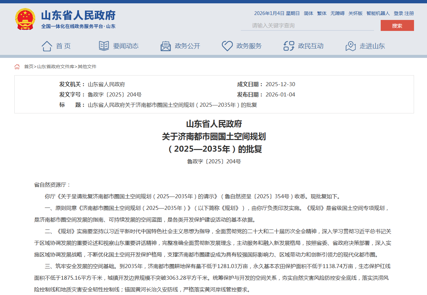Focus the keyword search input field
427x295 pixels.
307,26
